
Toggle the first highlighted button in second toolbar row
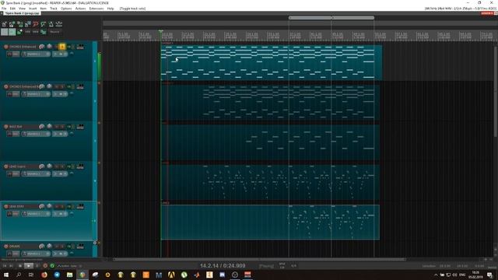[x=4, y=32]
